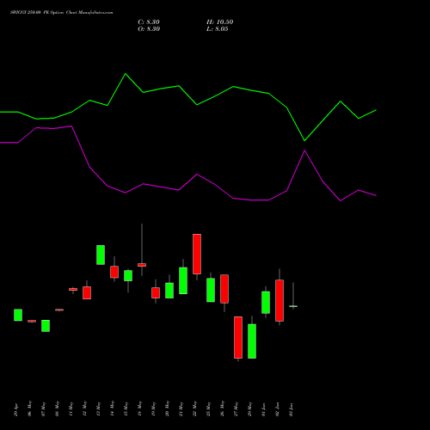Click the low value 'L: 8.05'

[x=218, y=29]
